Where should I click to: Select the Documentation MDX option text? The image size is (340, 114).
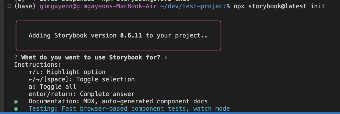118,101
